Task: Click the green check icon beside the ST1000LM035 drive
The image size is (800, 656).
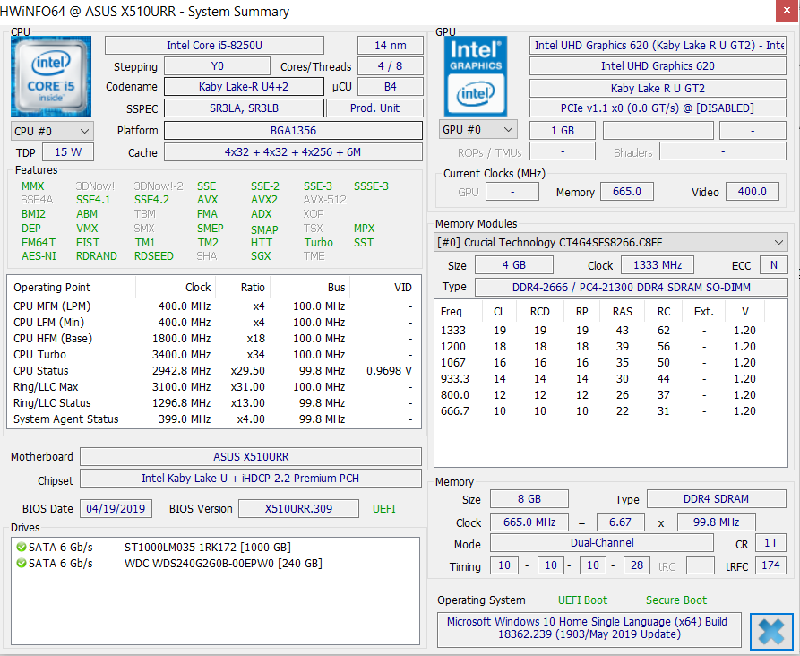Action: coord(21,548)
